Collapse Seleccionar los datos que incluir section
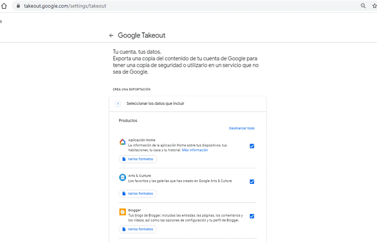 187,104
